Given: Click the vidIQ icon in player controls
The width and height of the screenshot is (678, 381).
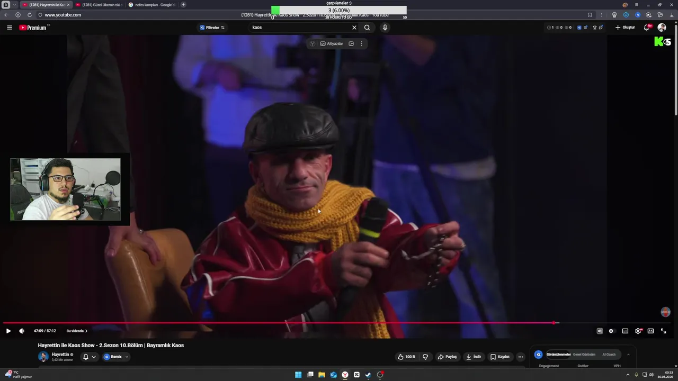Looking at the screenshot, I should point(600,331).
